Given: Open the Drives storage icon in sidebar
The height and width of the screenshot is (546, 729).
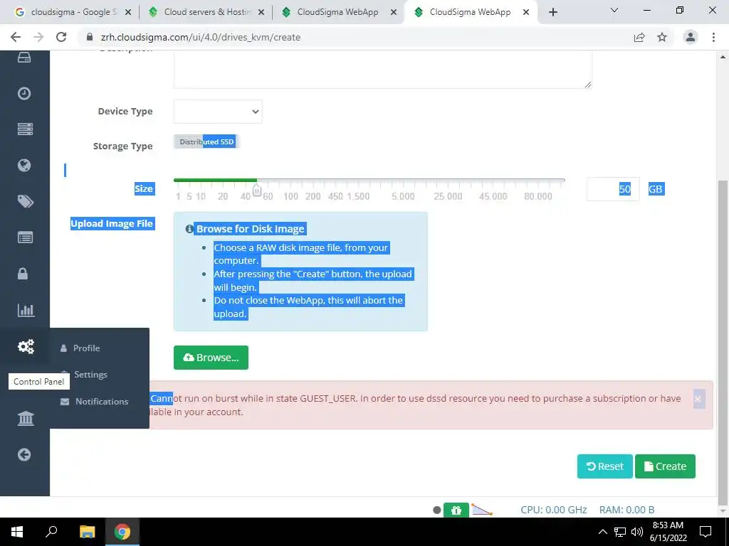Looking at the screenshot, I should tap(24, 58).
